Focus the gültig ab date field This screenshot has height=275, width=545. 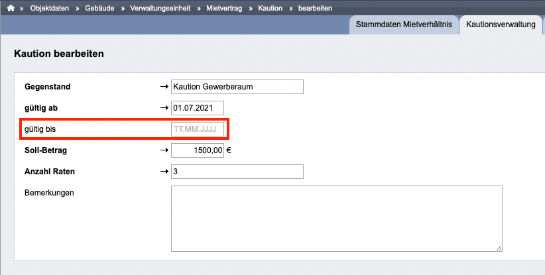pyautogui.click(x=198, y=108)
